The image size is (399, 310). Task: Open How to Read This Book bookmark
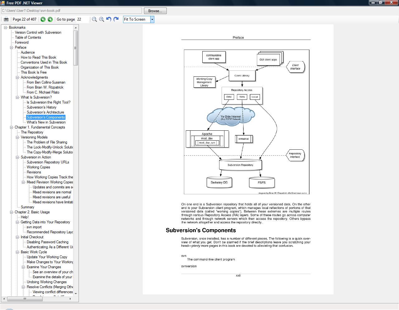[38, 57]
